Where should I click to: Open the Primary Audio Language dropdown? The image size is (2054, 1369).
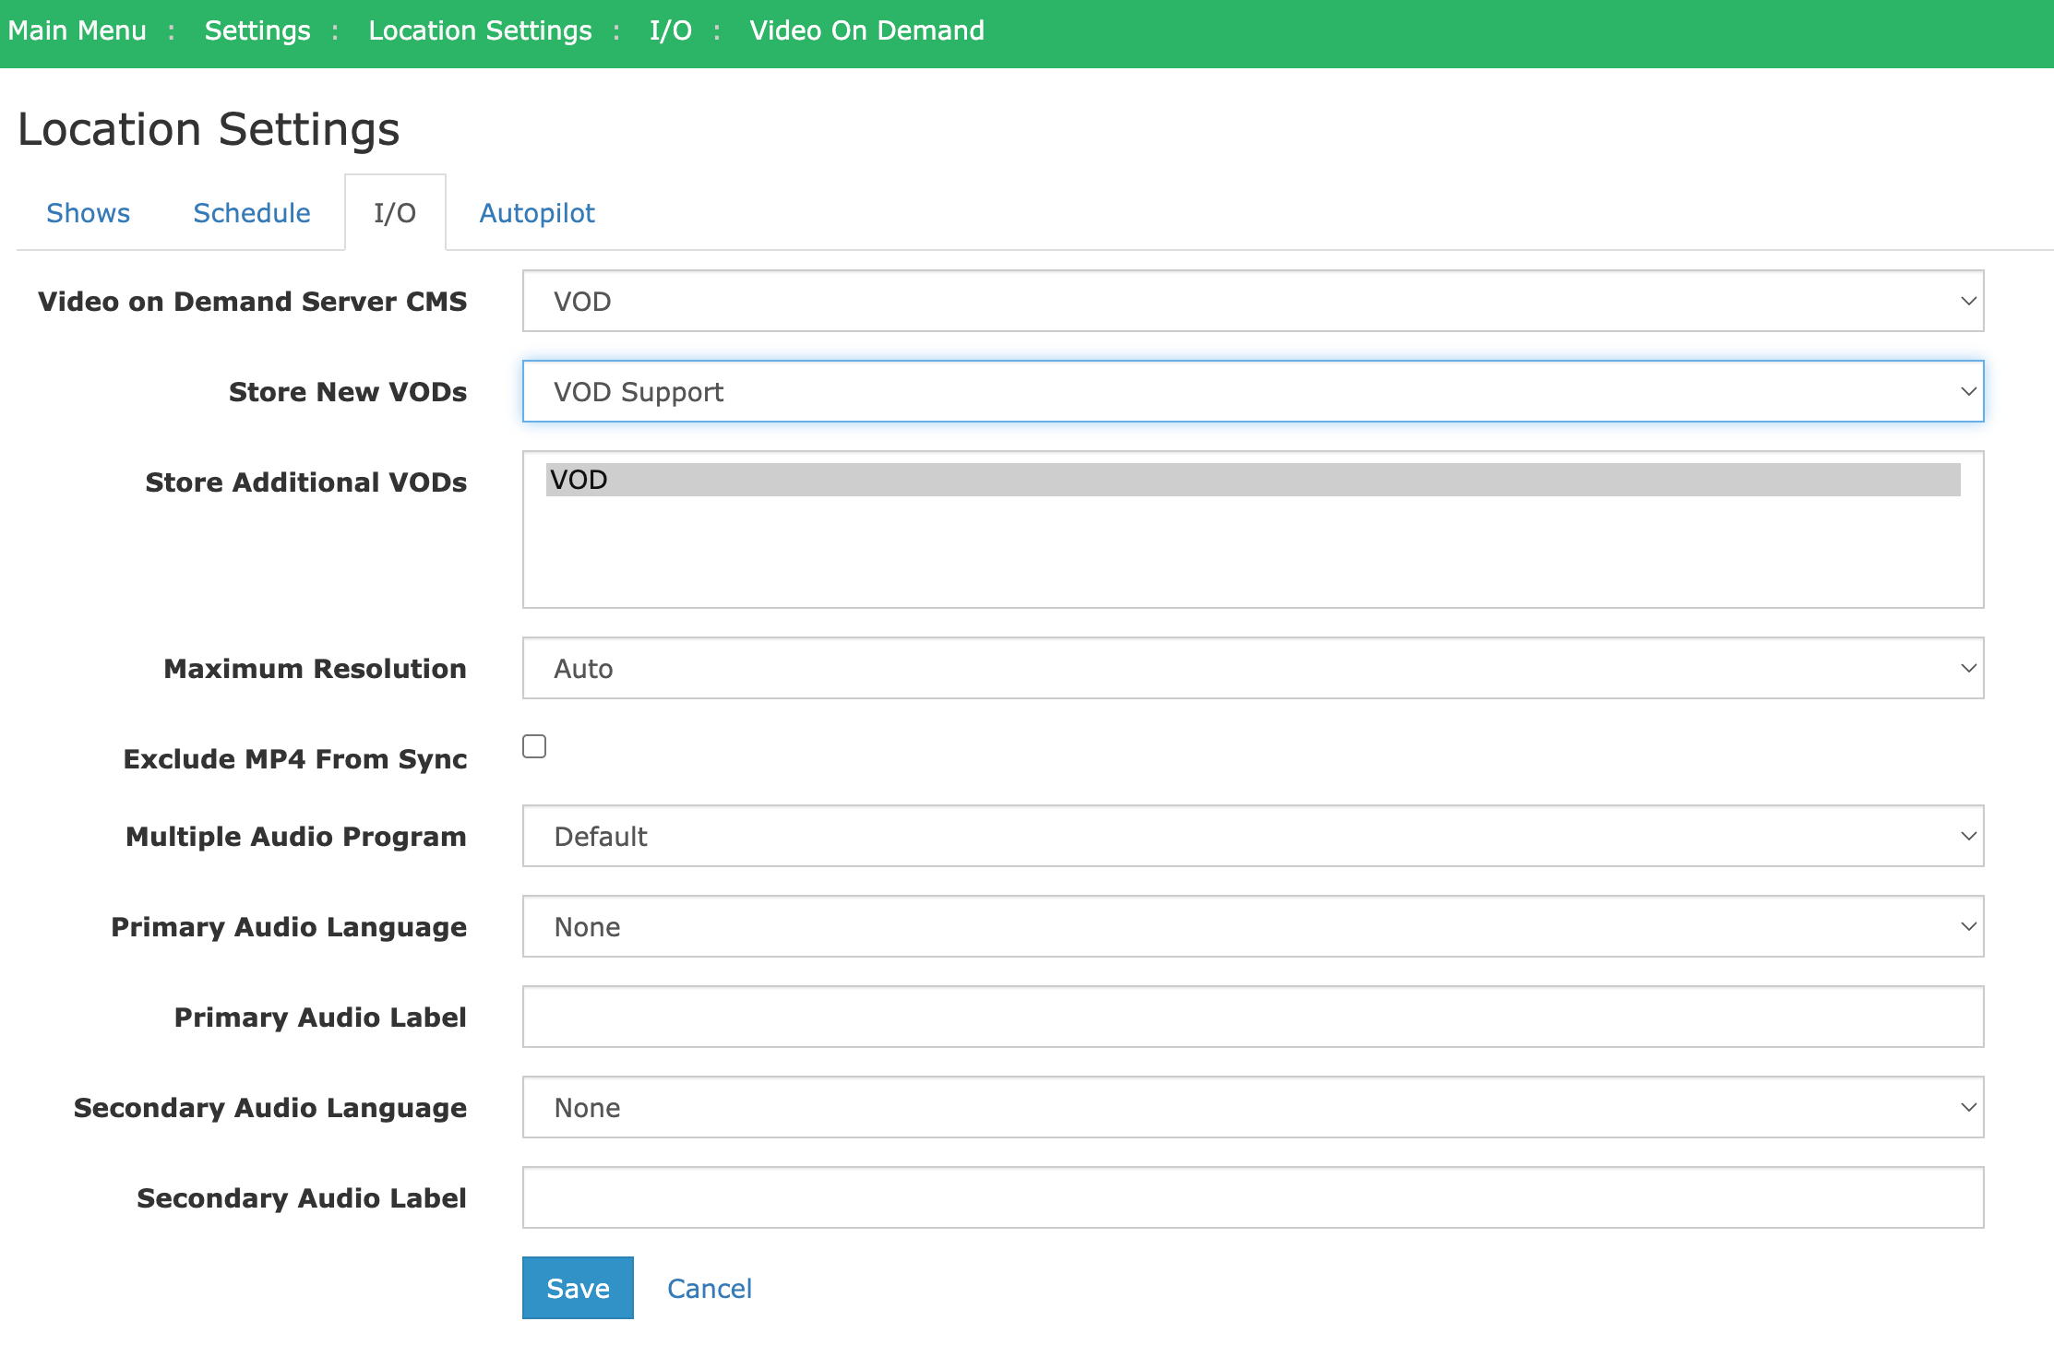(1252, 926)
